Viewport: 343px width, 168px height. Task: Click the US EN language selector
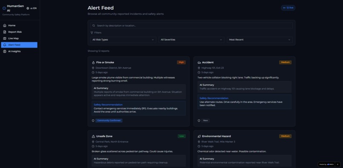click(x=31, y=8)
